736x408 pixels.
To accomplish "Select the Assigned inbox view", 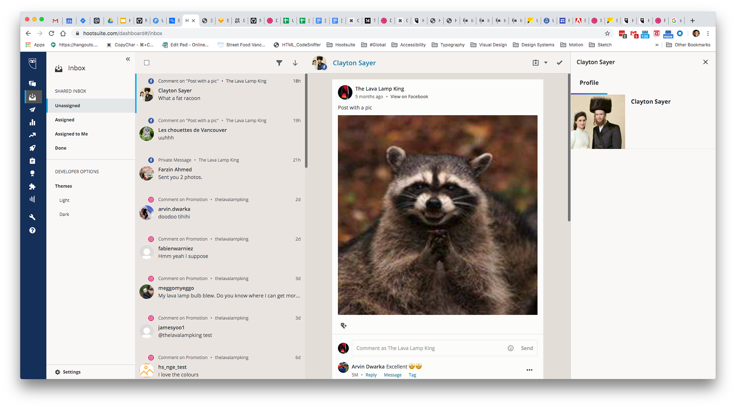I will pos(91,120).
